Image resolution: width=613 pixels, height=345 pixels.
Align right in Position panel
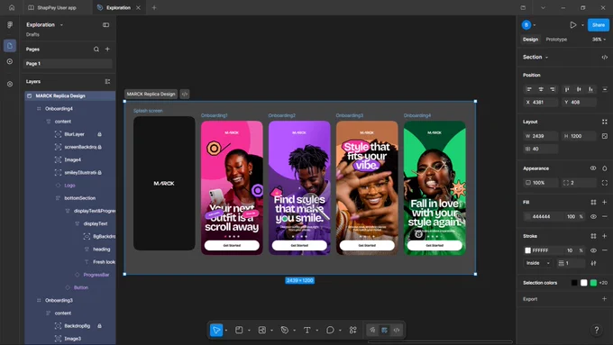tap(553, 89)
